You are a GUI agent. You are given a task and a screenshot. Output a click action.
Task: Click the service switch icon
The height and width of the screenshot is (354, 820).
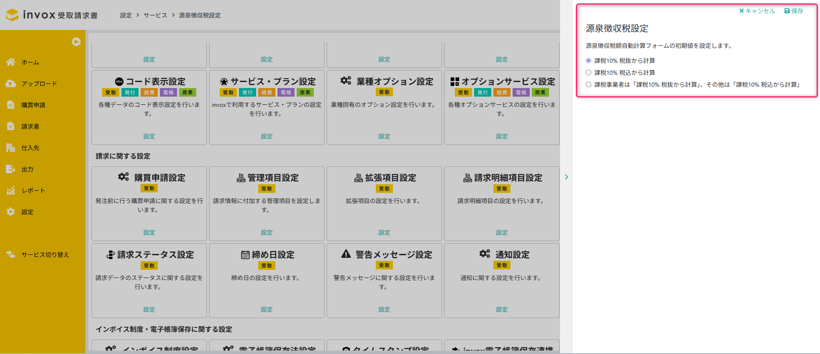11,254
